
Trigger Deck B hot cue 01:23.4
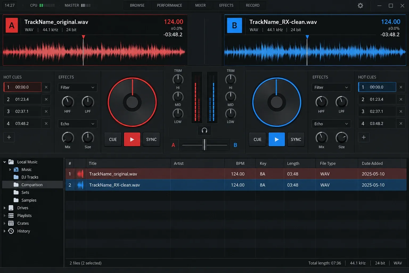tap(377, 99)
